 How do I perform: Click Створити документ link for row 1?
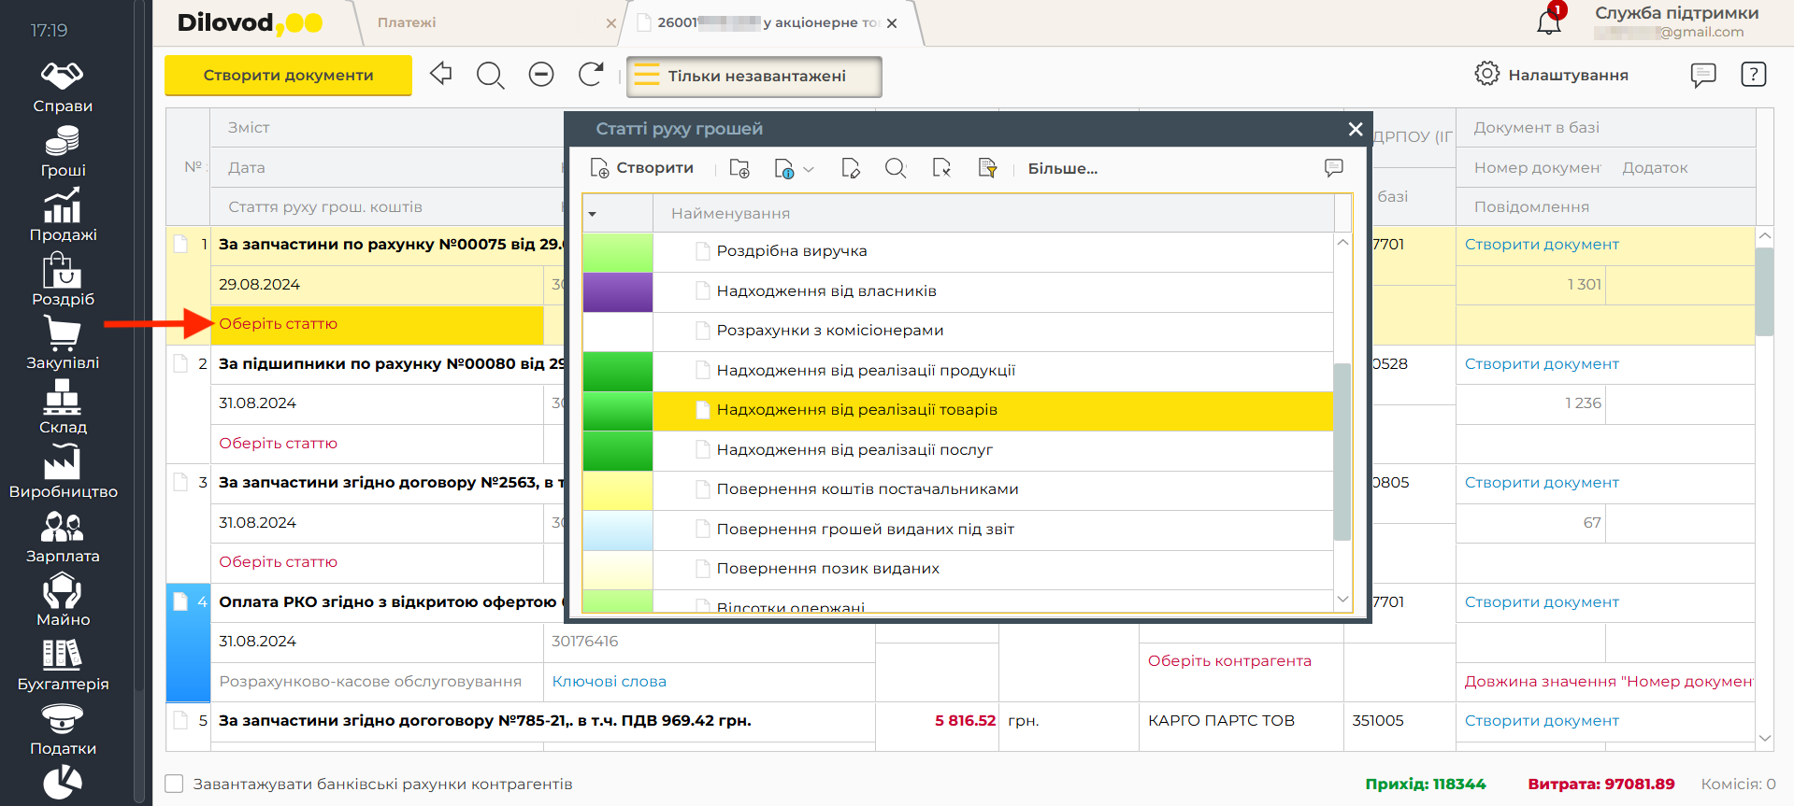point(1541,245)
